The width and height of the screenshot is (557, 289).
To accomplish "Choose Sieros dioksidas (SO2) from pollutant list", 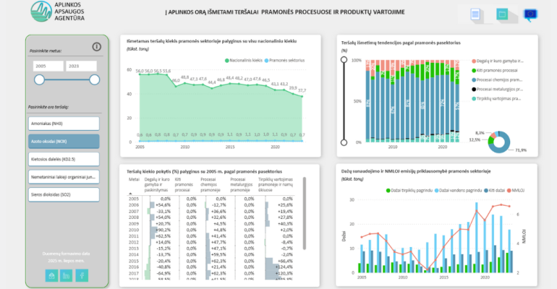I will pyautogui.click(x=64, y=194).
